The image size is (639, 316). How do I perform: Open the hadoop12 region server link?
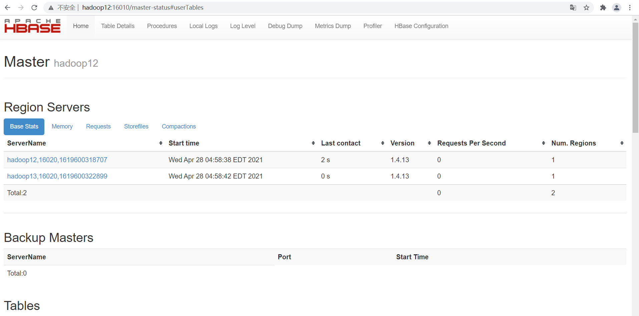57,160
